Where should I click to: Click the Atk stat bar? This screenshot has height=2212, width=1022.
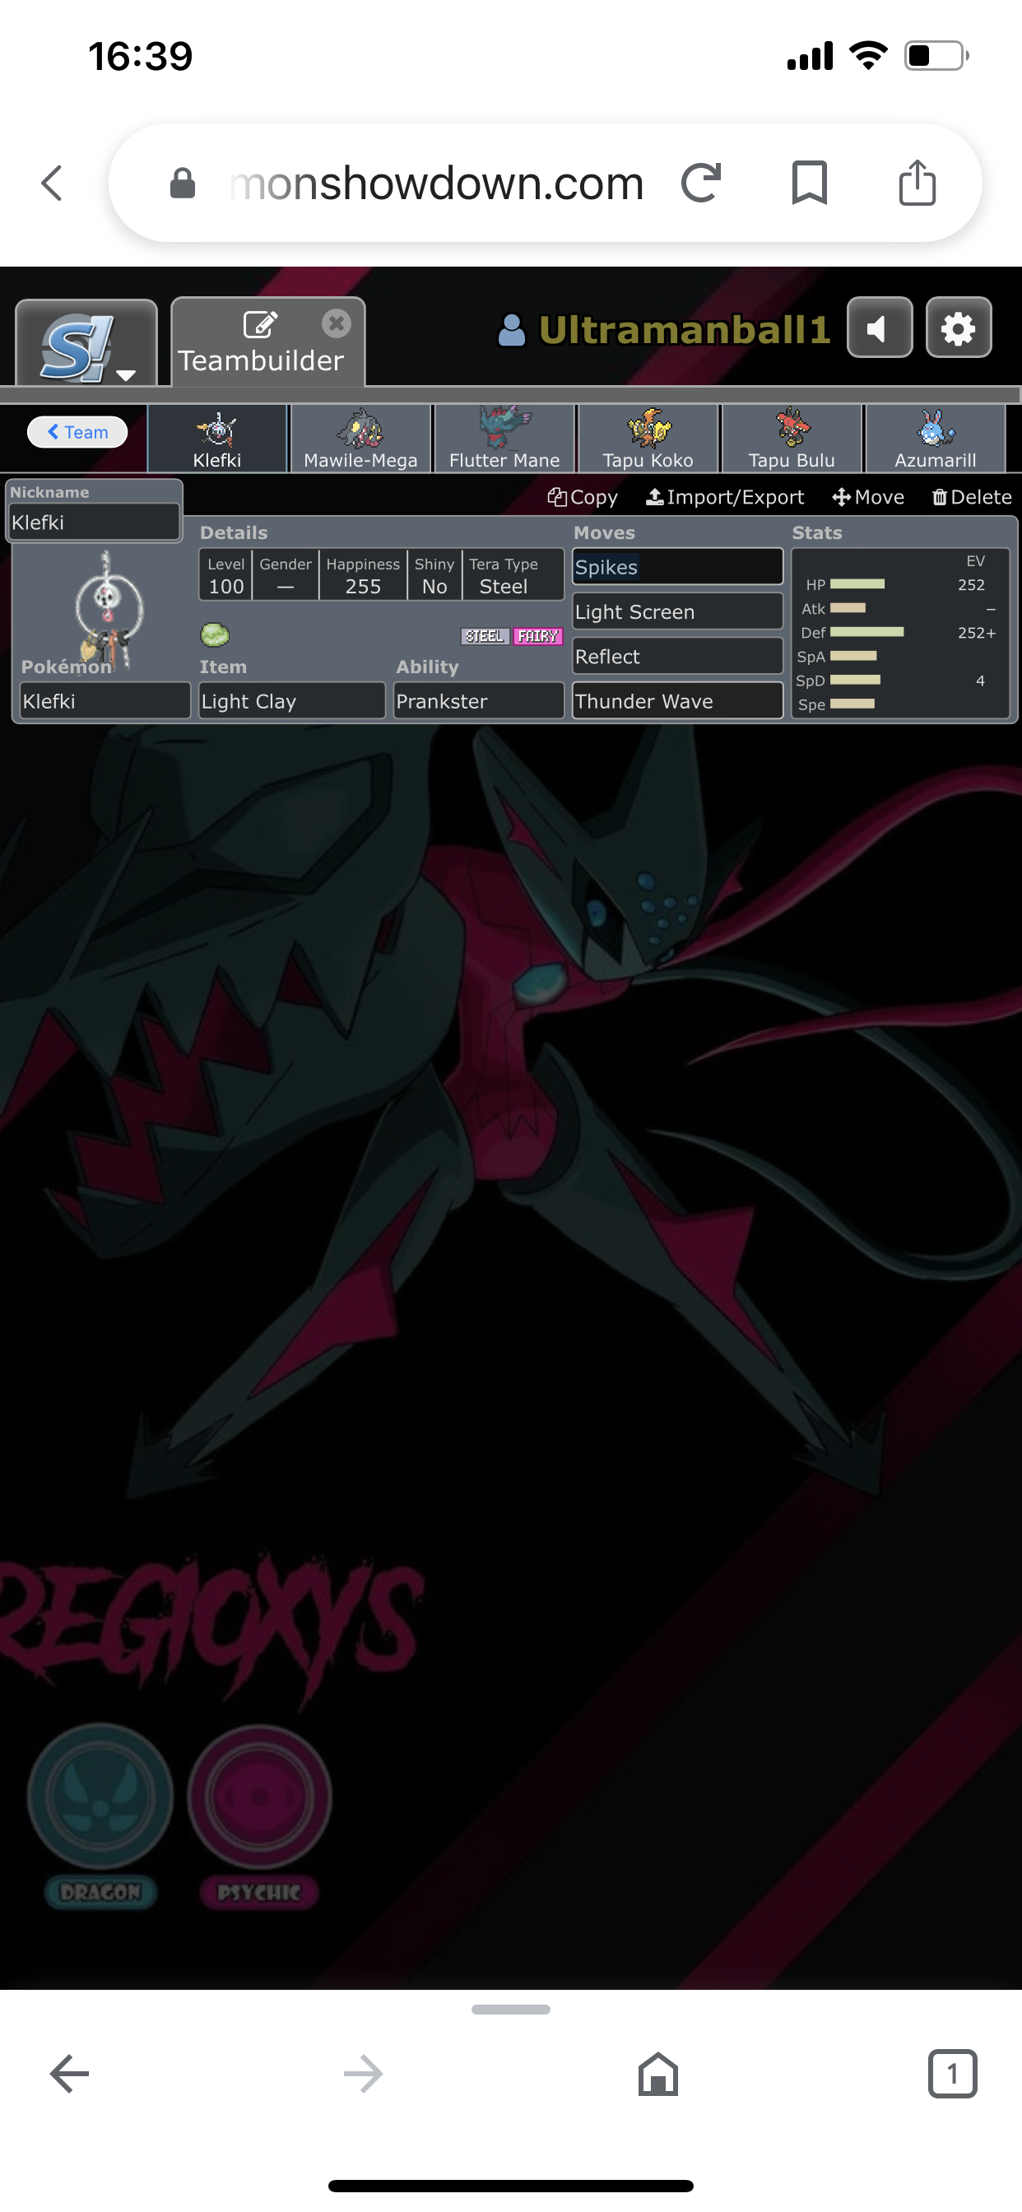click(848, 608)
